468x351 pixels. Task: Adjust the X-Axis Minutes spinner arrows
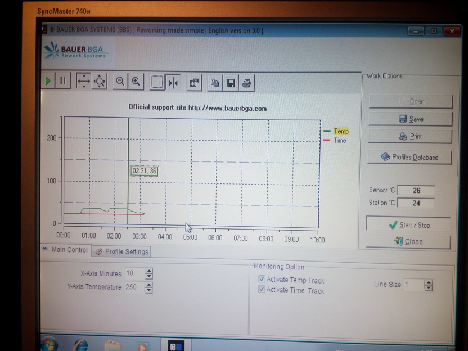[148, 273]
